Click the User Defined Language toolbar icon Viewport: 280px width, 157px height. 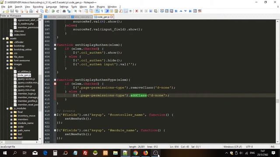(x=112, y=11)
